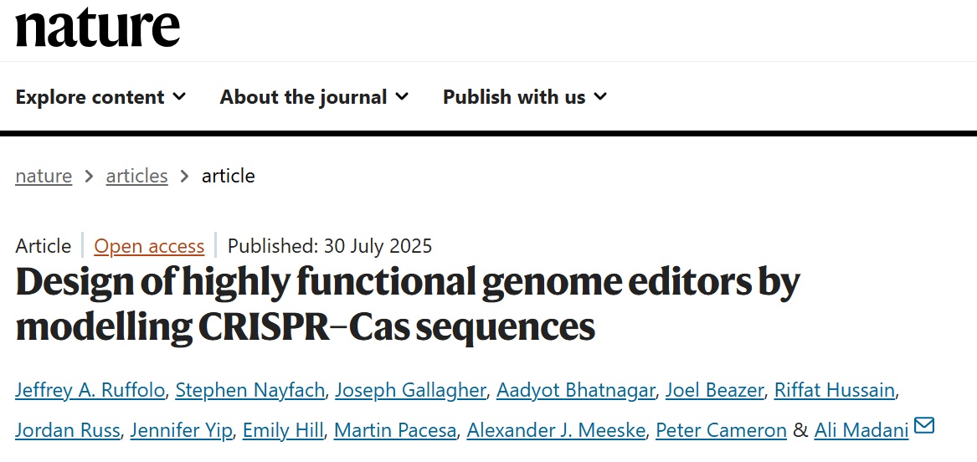This screenshot has width=977, height=462.
Task: Click on author Joel Beazer
Action: [714, 390]
